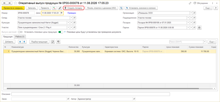
Task: Open the Автор field value card
Action: [134, 99]
